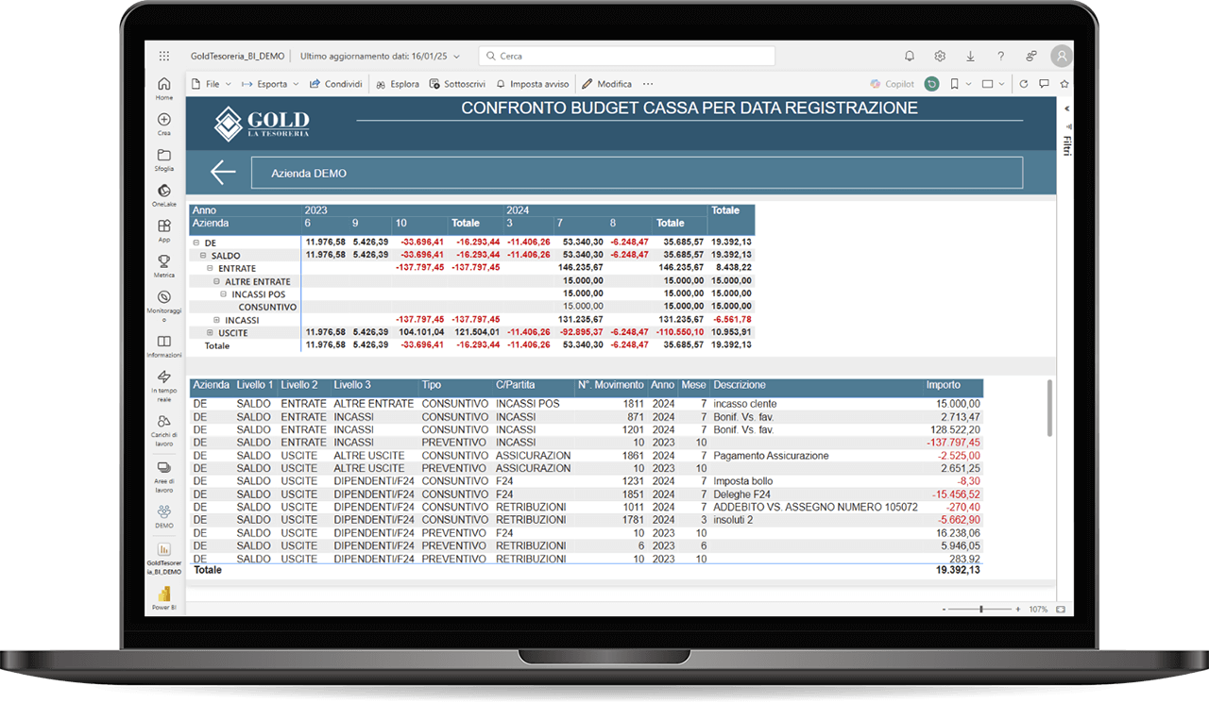
Task: Open more options ellipsis in toolbar
Action: (648, 84)
